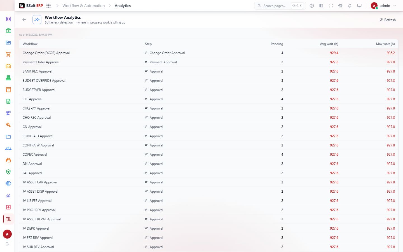Click the BSuit ERP logo
Image resolution: width=403 pixels, height=252 pixels.
(x=31, y=6)
